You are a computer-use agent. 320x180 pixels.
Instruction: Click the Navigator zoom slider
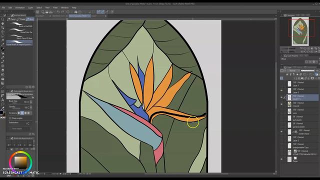[x=288, y=48]
